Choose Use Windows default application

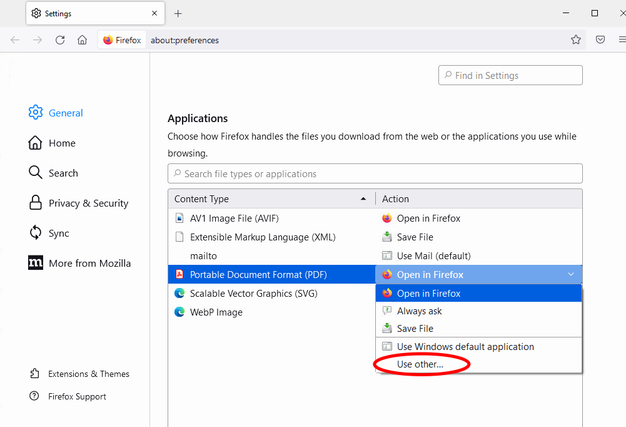coord(465,347)
